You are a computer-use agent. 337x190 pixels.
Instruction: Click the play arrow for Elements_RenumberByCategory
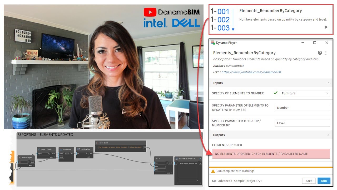[326, 27]
